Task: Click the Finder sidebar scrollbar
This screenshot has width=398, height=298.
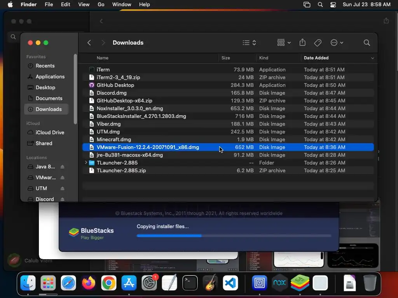Action: coord(75,89)
